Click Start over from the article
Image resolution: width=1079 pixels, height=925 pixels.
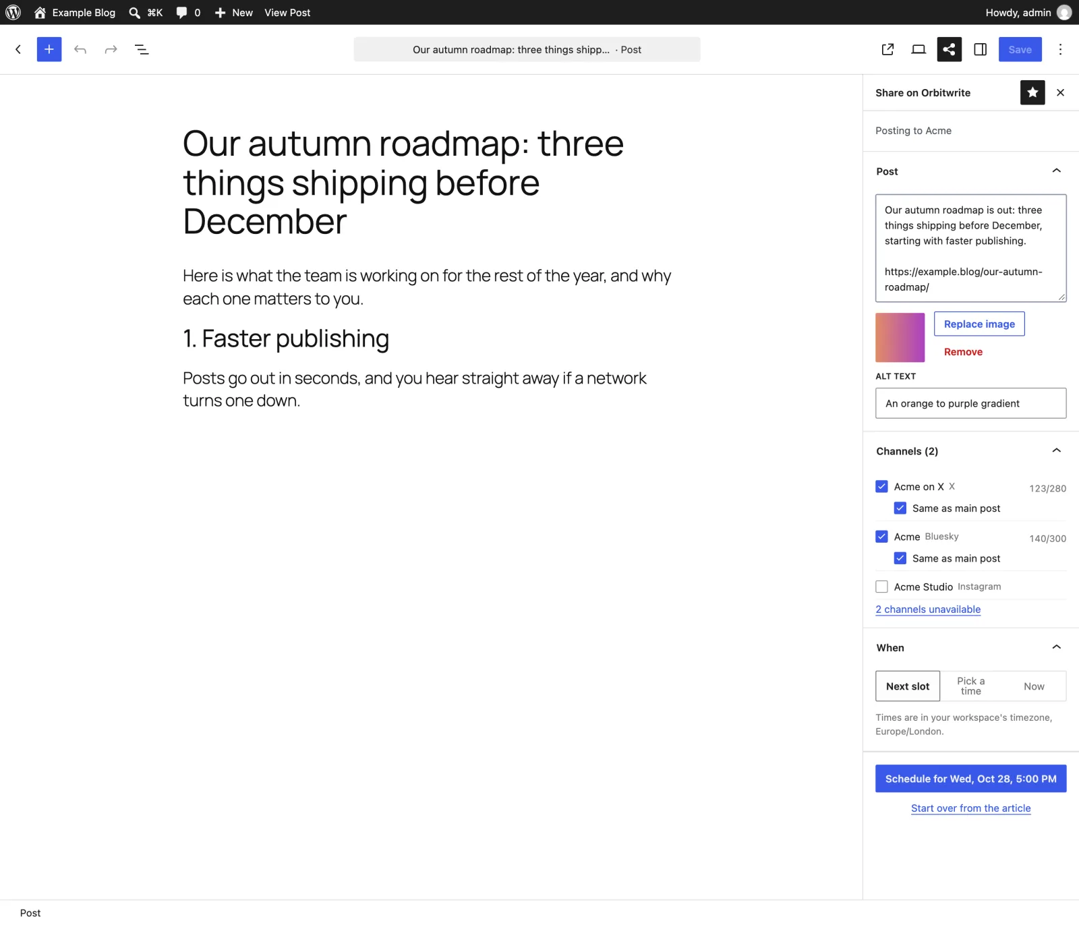(970, 808)
